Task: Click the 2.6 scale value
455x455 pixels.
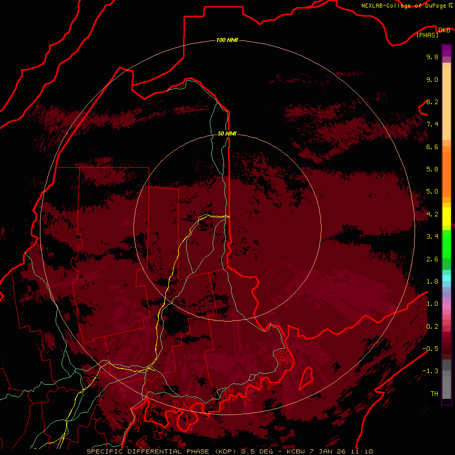Action: pos(432,259)
